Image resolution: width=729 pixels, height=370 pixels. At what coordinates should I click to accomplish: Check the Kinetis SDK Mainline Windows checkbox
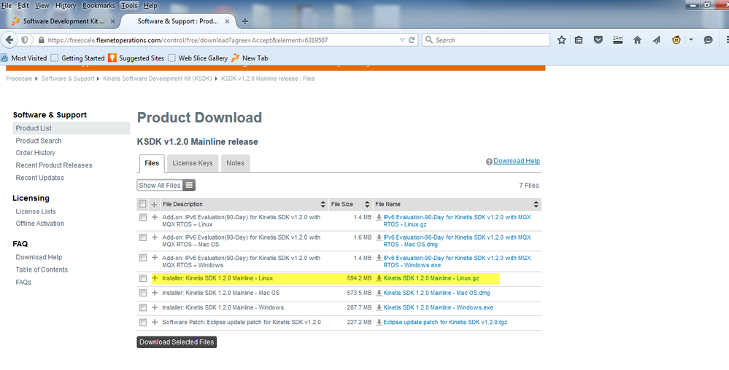[143, 307]
